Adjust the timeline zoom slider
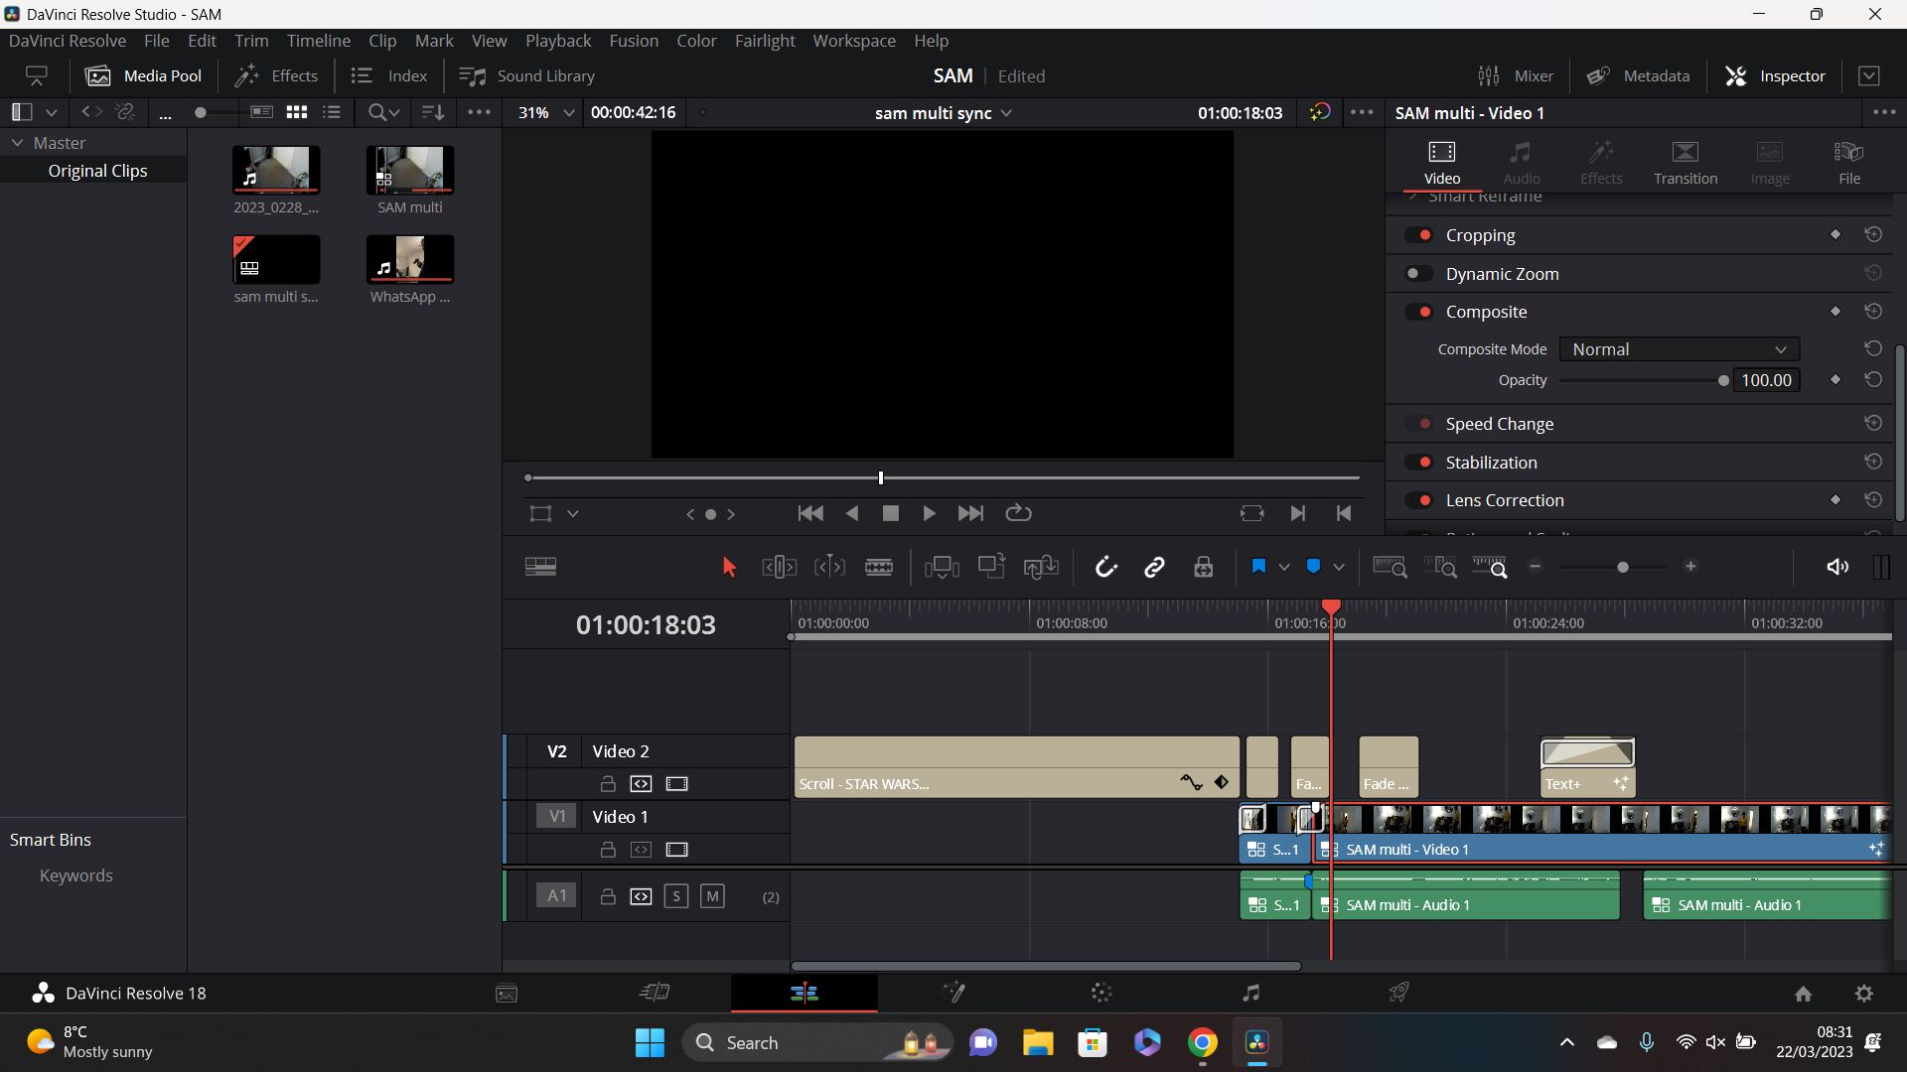1907x1072 pixels. click(x=1623, y=567)
